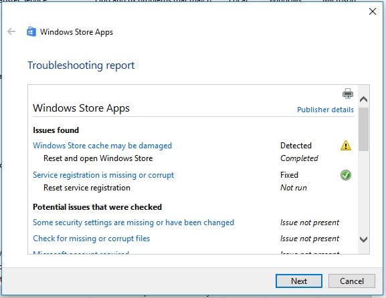Click 'Issue not present' beside corrupt files

click(310, 239)
